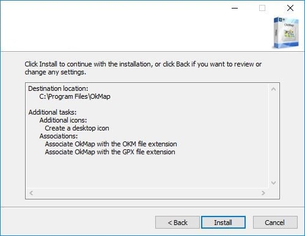The height and width of the screenshot is (236, 305).
Task: Click the scroll up arrow in summary box
Action: click(x=274, y=89)
